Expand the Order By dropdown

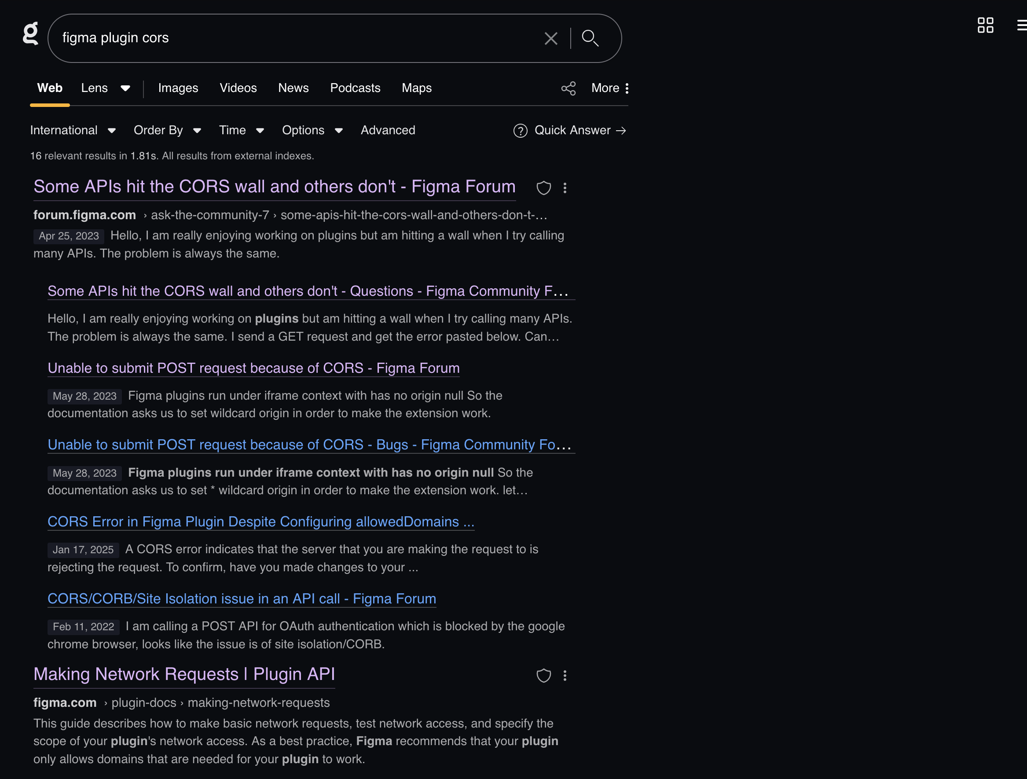pyautogui.click(x=167, y=131)
